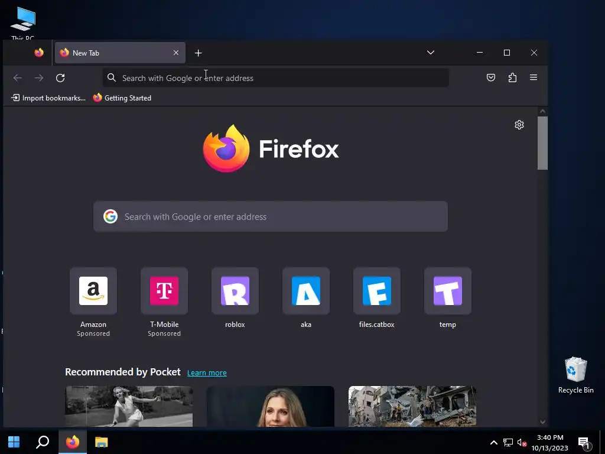Open taskbar Search magnifier
The width and height of the screenshot is (605, 454).
pyautogui.click(x=43, y=442)
